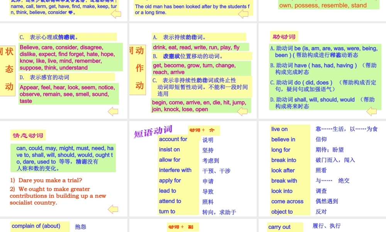Click the back arrow on the 情态动词 slide
This screenshot has width=386, height=232.
[x=113, y=209]
